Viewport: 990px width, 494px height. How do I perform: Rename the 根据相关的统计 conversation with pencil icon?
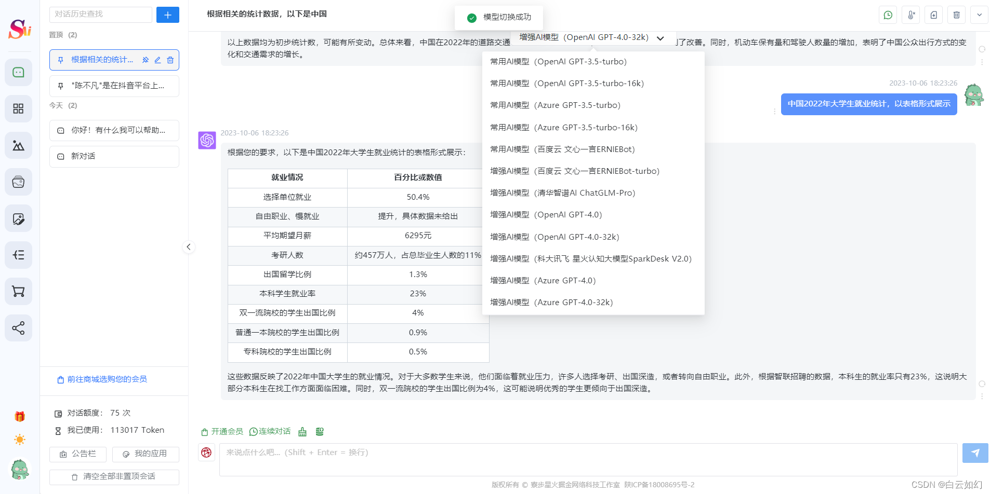pyautogui.click(x=157, y=60)
